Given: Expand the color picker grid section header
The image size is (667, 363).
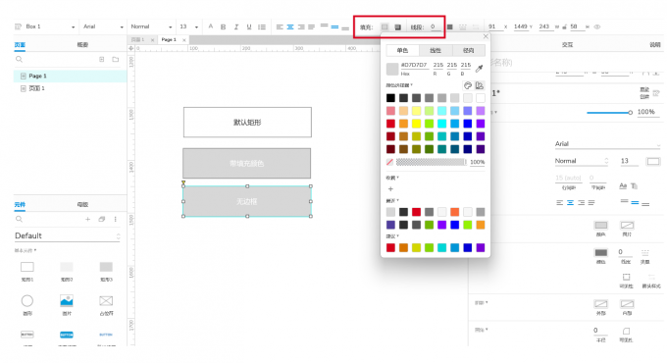Looking at the screenshot, I should pos(399,85).
